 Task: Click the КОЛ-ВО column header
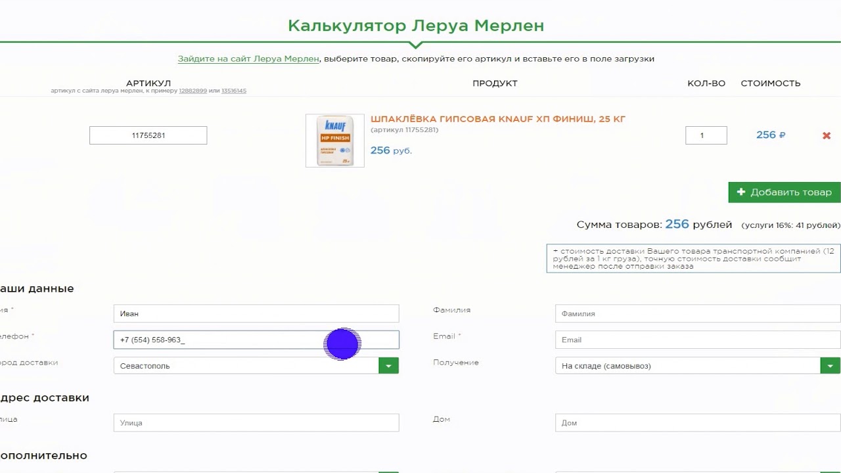[x=706, y=83]
